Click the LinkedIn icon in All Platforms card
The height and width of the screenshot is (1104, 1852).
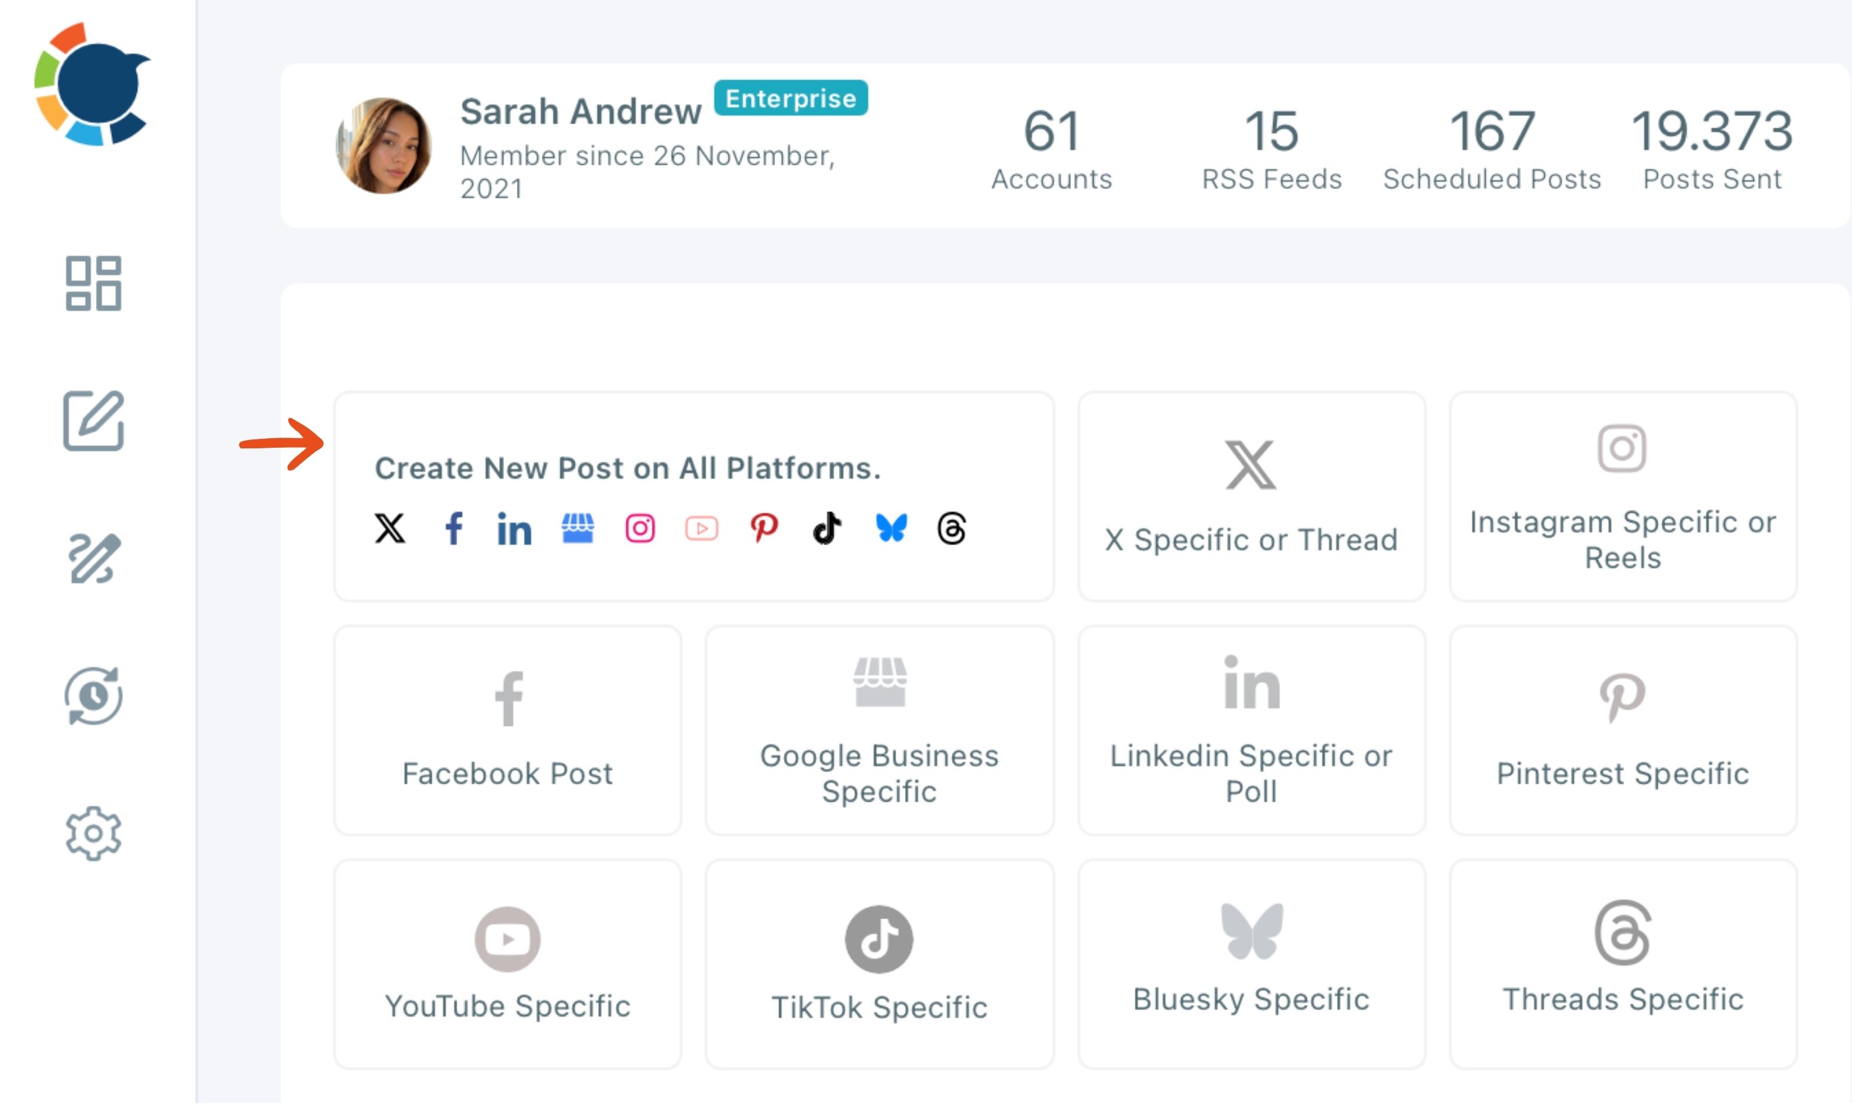tap(514, 528)
